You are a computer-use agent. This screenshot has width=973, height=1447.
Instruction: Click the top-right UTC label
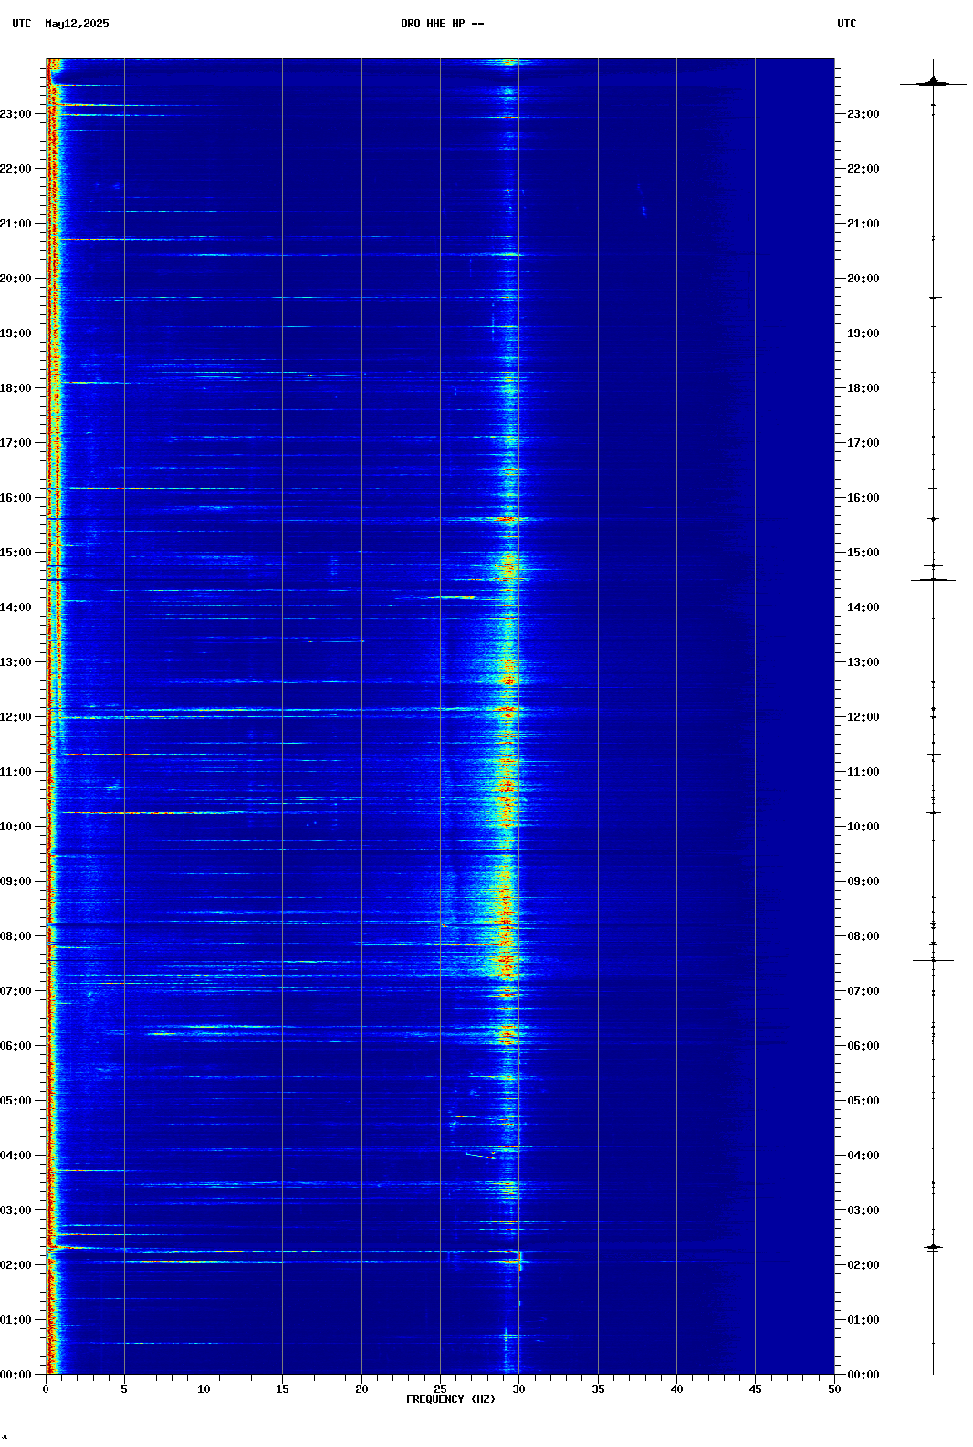847,24
